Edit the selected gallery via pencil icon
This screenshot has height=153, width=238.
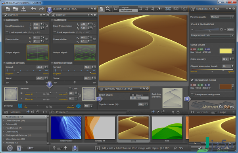(x=33, y=112)
